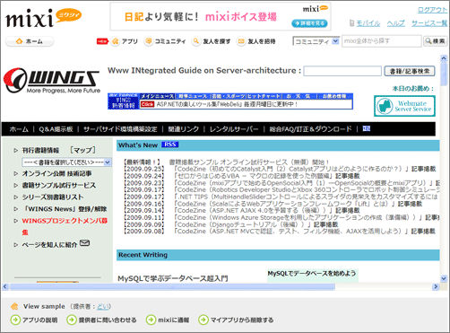Click the サービス一覧 link

click(x=429, y=23)
